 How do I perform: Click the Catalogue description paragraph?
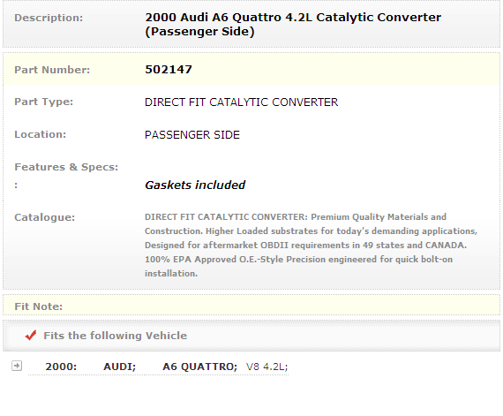(312, 245)
